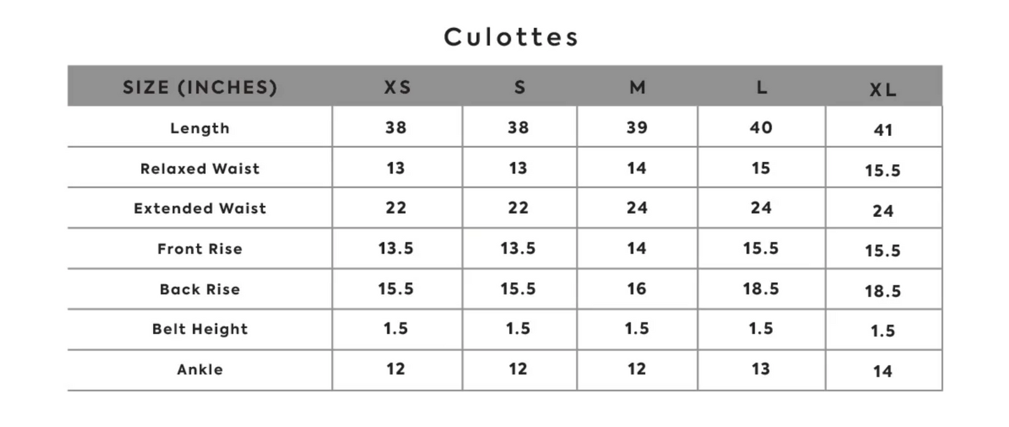Click the XL column header
This screenshot has width=1009, height=427.
883,90
